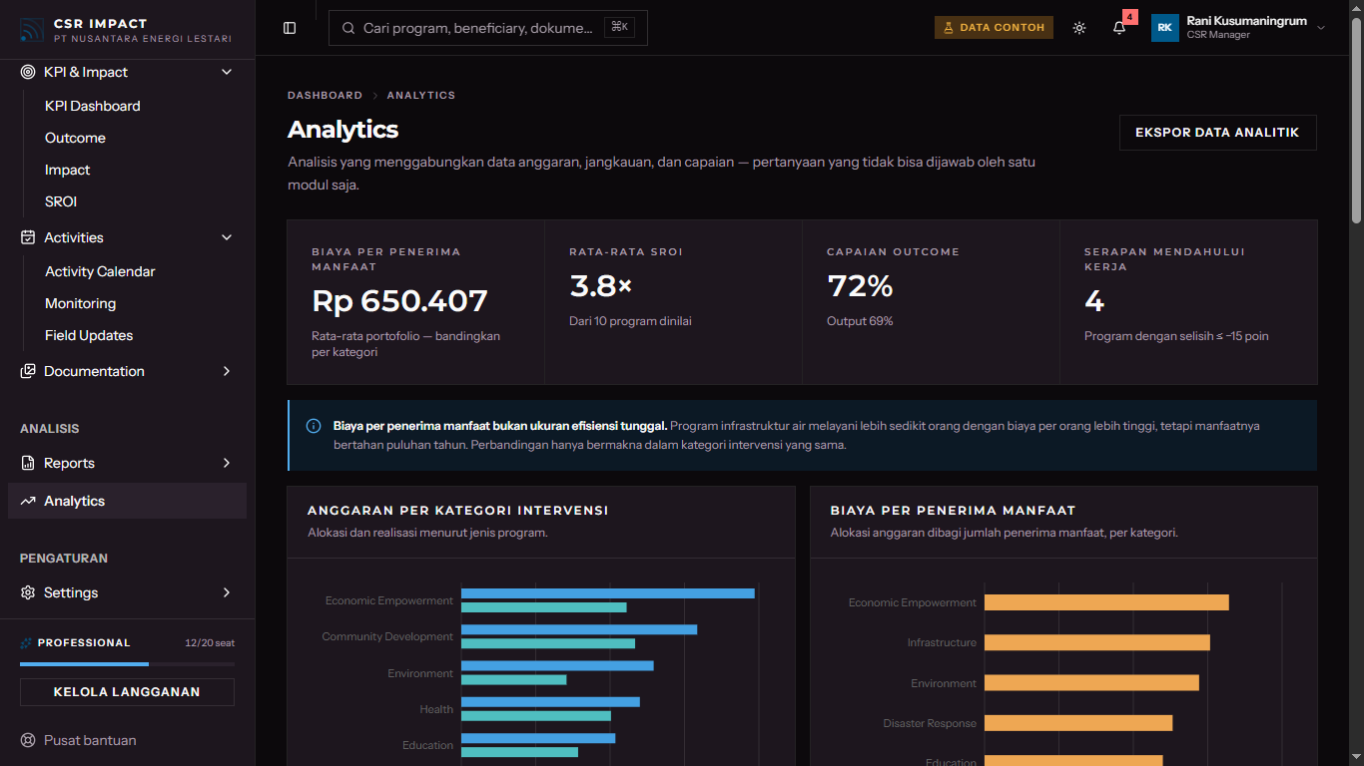Click the Settings gear icon

(28, 592)
